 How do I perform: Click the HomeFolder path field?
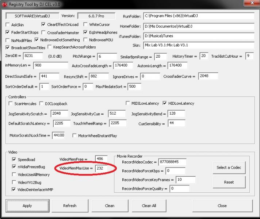[x=199, y=27]
